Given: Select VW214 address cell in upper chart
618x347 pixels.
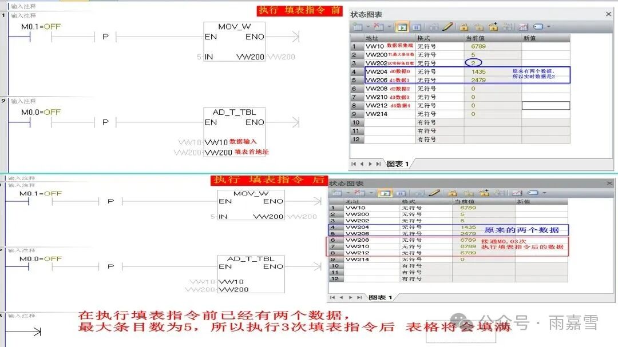Looking at the screenshot, I should (390, 114).
